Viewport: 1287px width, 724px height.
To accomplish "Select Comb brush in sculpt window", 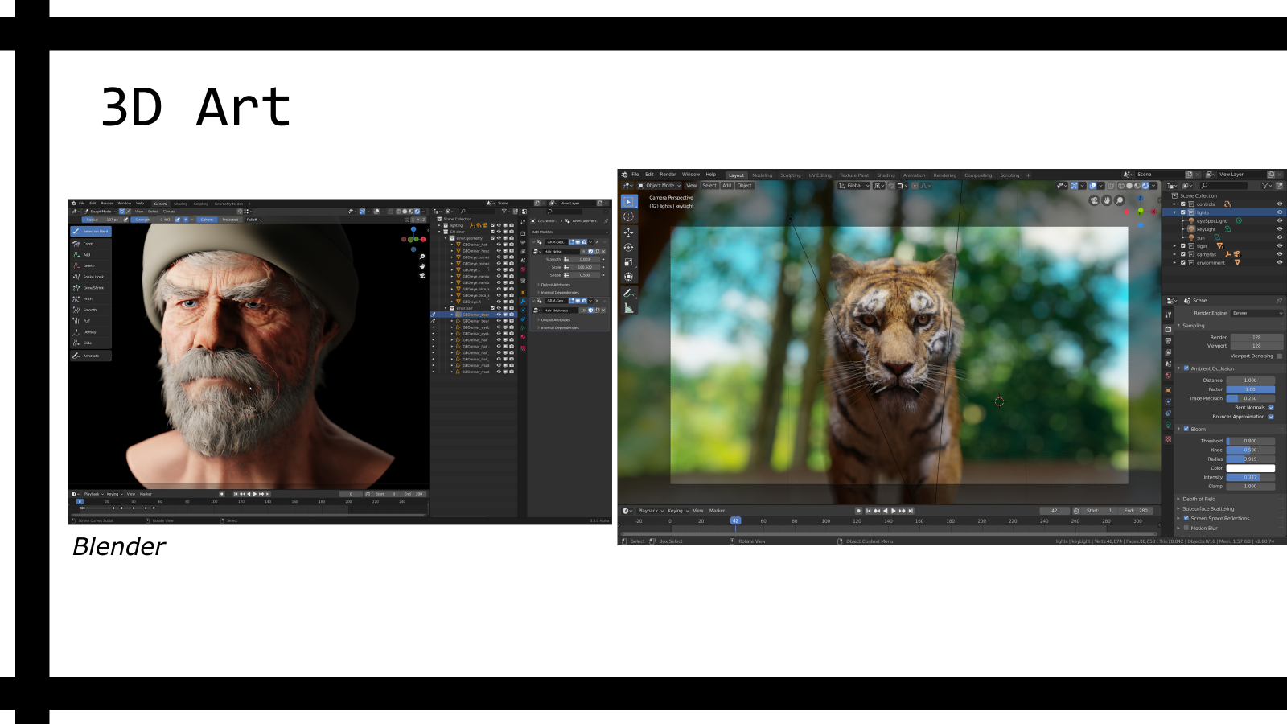I will (x=91, y=243).
